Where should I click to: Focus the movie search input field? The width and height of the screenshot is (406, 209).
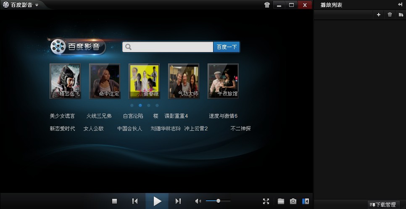tap(168, 47)
